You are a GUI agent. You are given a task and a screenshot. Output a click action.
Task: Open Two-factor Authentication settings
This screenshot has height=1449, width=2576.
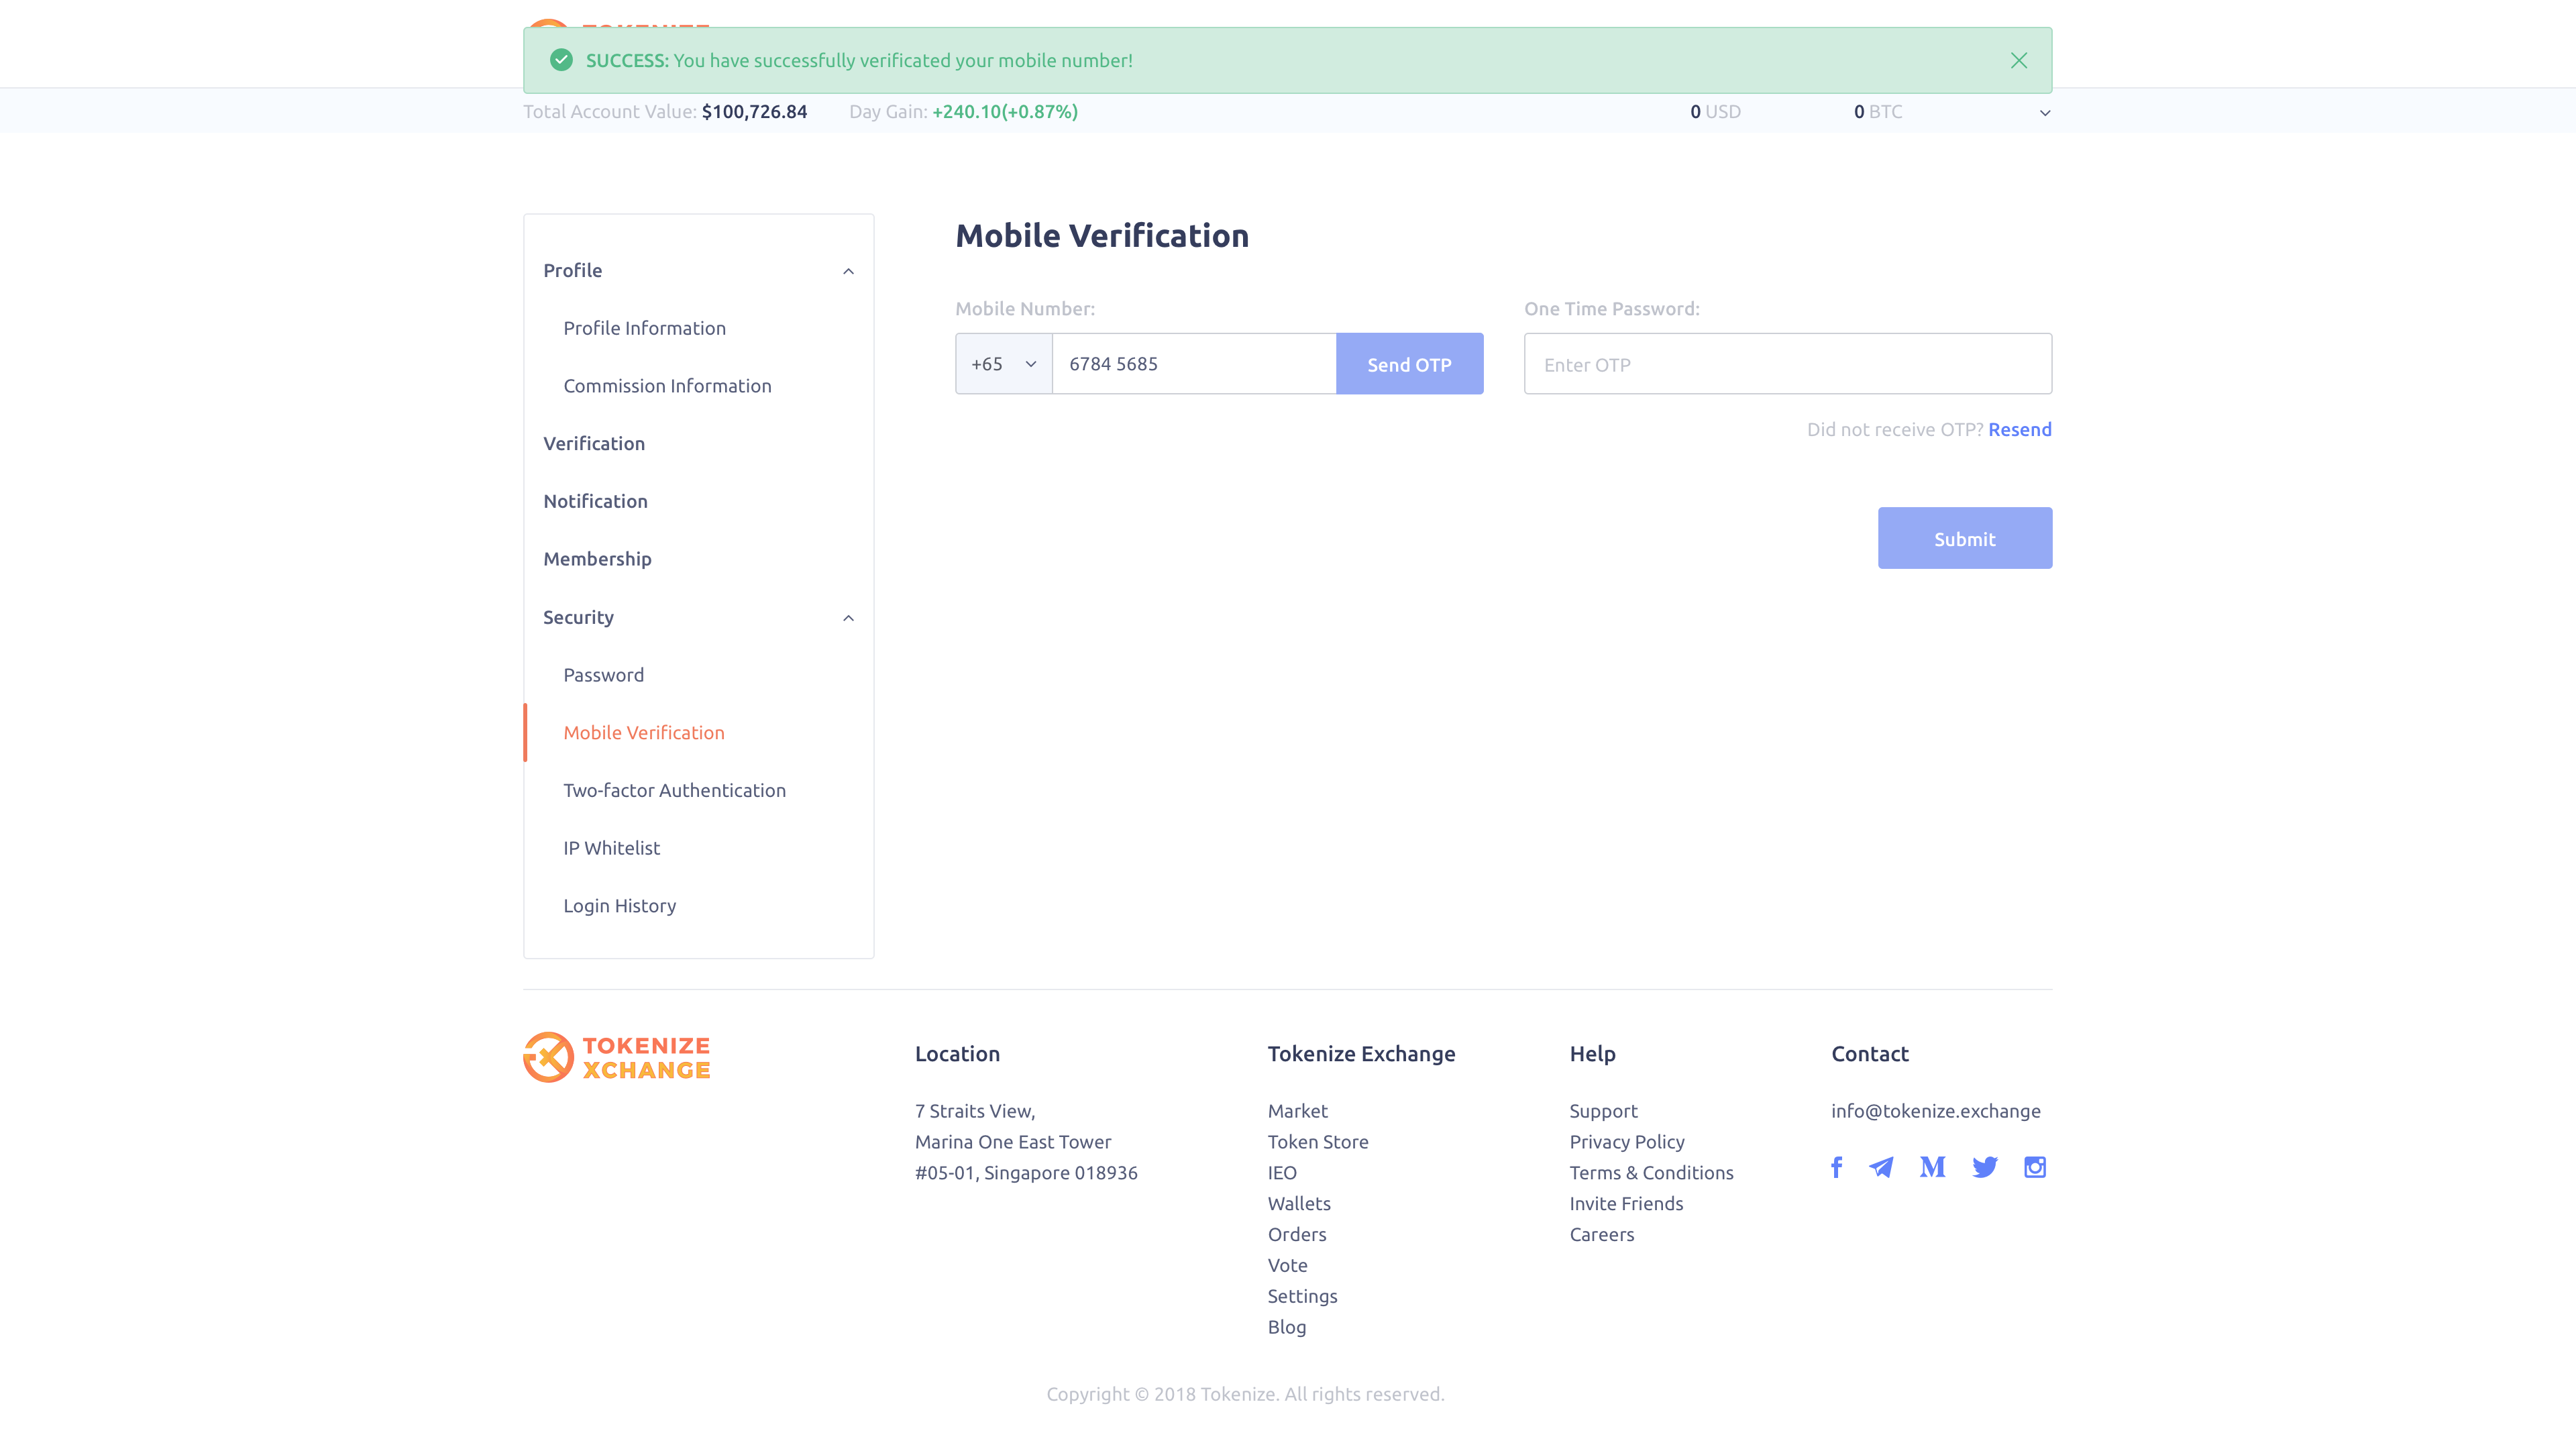click(x=674, y=790)
